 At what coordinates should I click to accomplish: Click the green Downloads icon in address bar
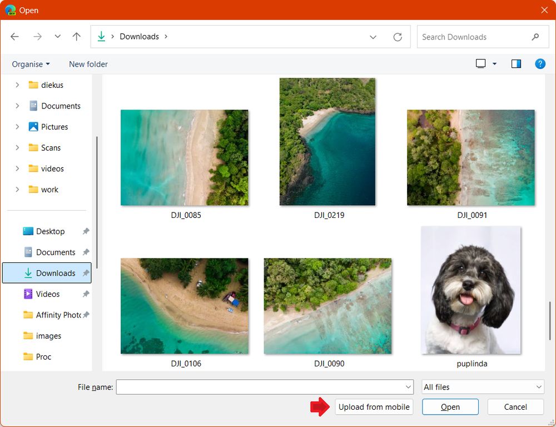click(101, 36)
